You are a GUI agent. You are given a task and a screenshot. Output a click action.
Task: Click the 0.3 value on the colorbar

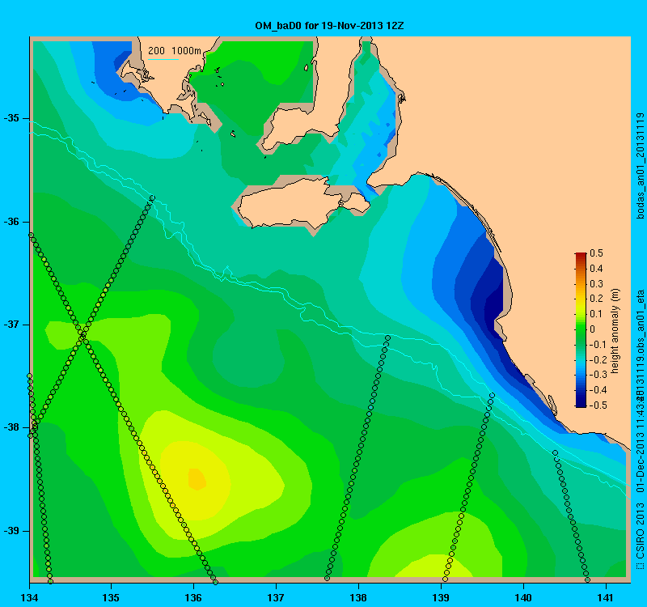596,284
